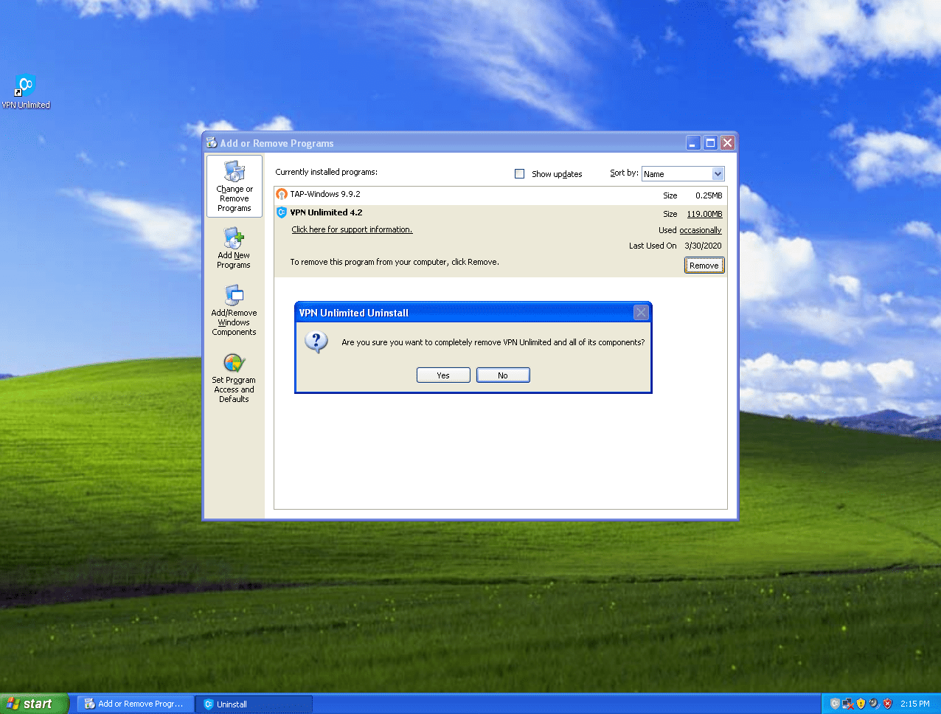The width and height of the screenshot is (941, 714).
Task: Open the VPN Unlimited desktop shortcut
Action: (x=25, y=83)
